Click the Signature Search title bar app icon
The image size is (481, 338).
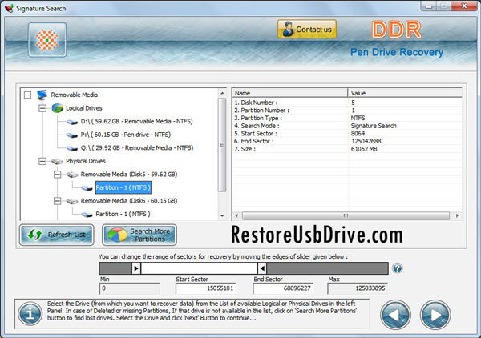point(9,8)
